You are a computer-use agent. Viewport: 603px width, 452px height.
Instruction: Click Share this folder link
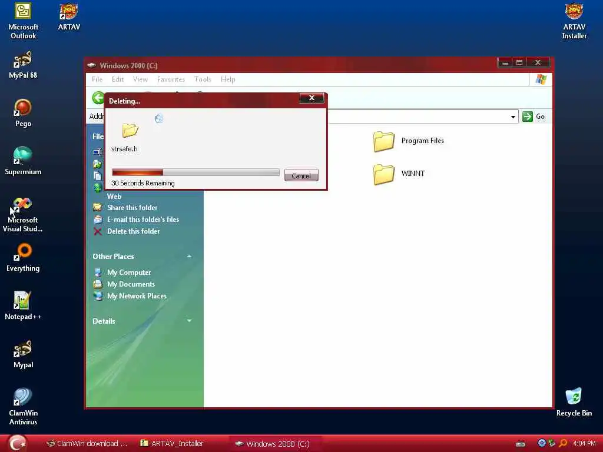[x=132, y=208]
